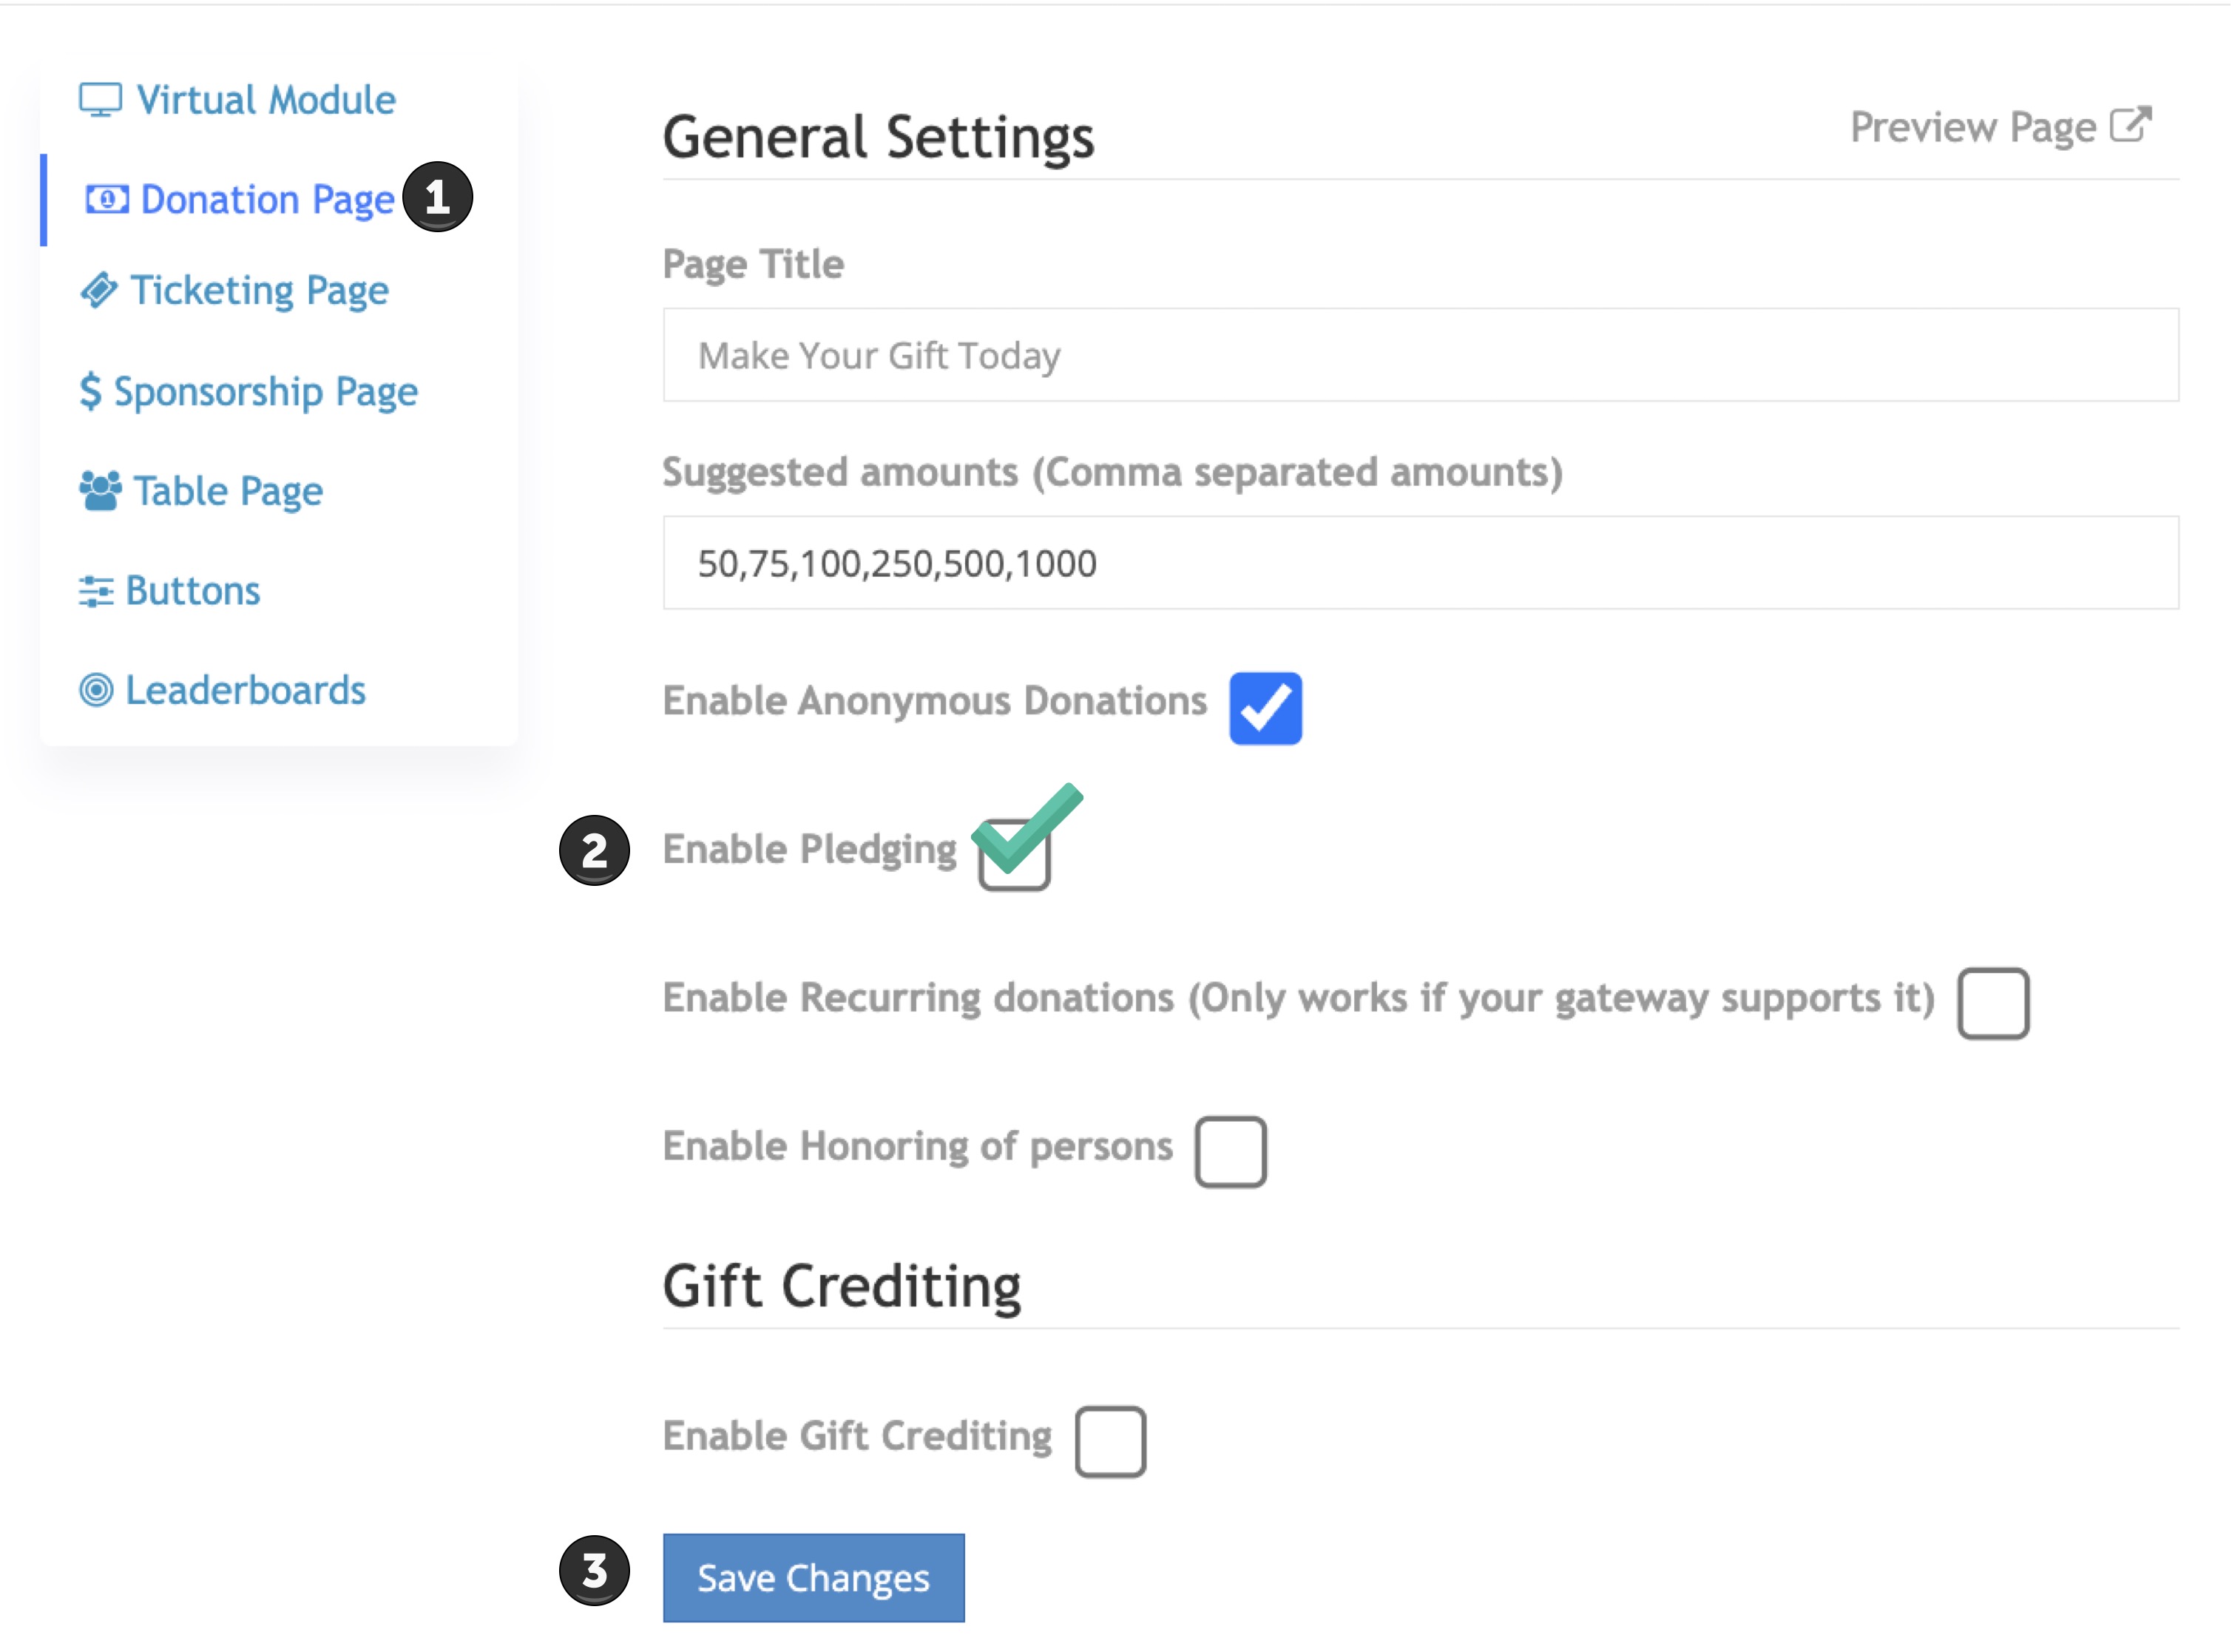Click the Table Page people icon

coord(100,491)
